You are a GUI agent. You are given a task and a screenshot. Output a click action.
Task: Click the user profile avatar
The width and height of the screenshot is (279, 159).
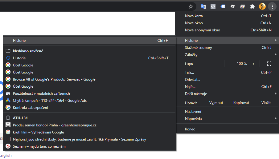click(x=262, y=6)
